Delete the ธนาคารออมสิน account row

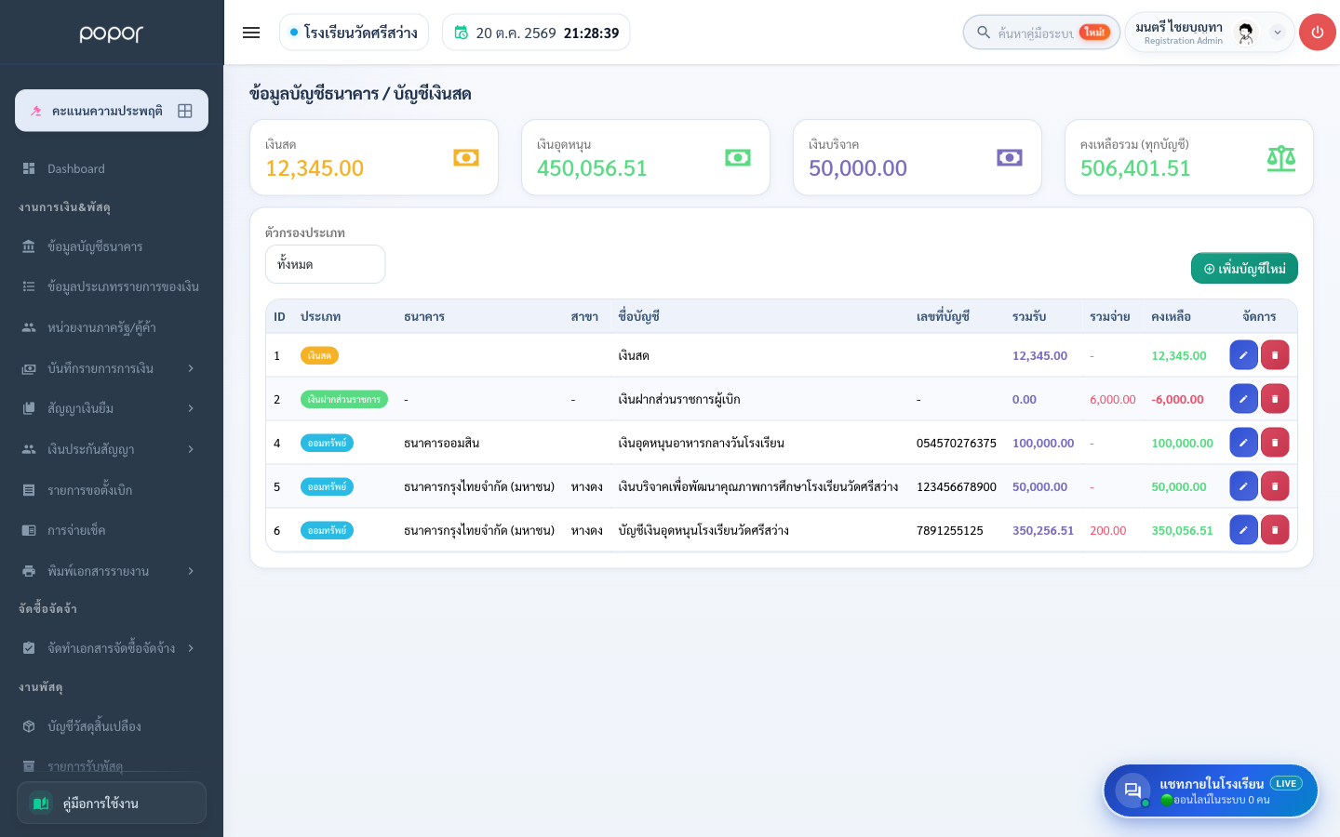pos(1275,443)
